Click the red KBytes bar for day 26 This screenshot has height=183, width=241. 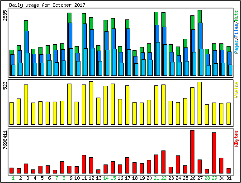pyautogui.click(x=193, y=152)
